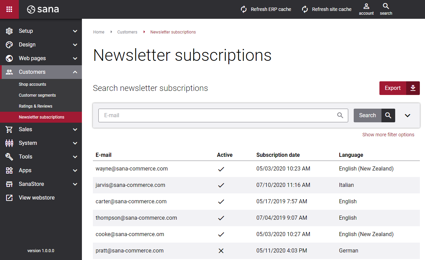Open Ratings & Reviews submenu item
This screenshot has width=425, height=260.
36,106
